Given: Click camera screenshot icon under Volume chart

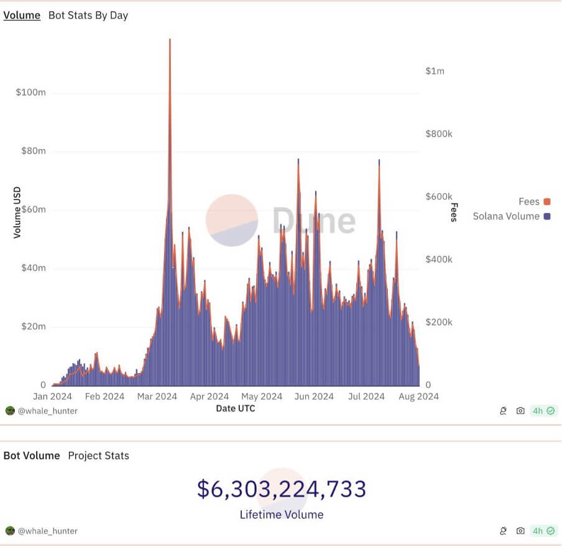Looking at the screenshot, I should (520, 411).
